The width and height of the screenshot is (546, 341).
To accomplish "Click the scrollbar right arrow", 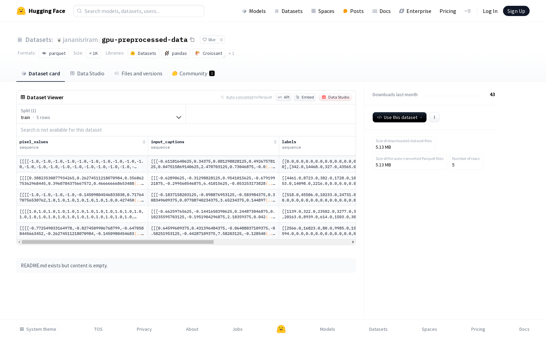I will (x=353, y=242).
